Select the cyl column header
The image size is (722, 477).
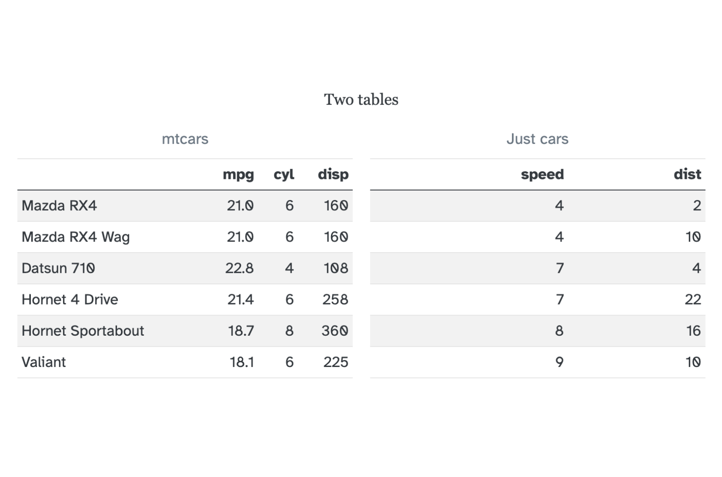click(284, 175)
